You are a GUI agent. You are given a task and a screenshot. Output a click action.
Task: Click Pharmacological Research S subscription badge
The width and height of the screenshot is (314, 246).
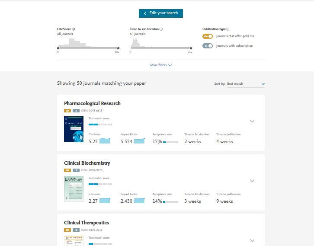click(76, 111)
